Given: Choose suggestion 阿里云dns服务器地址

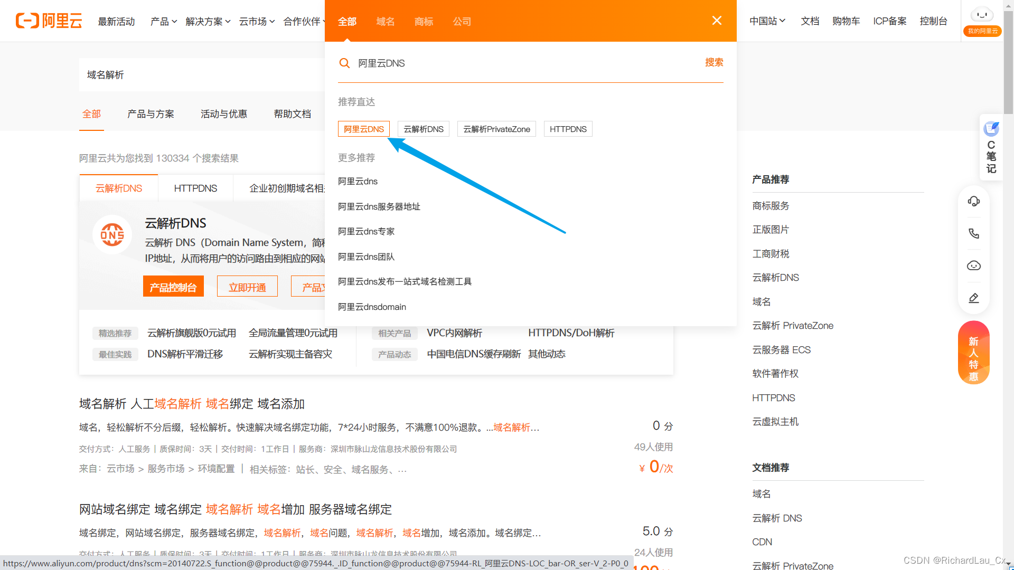Looking at the screenshot, I should 379,207.
